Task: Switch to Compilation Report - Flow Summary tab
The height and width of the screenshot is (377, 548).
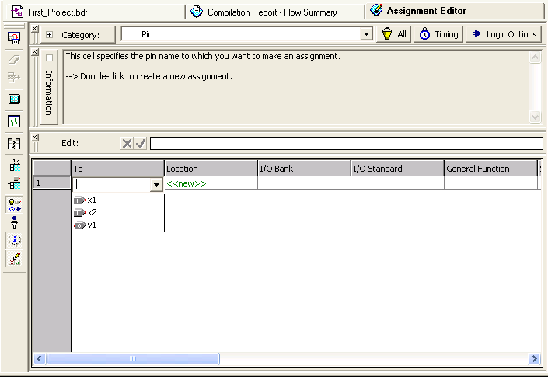Action: 272,12
